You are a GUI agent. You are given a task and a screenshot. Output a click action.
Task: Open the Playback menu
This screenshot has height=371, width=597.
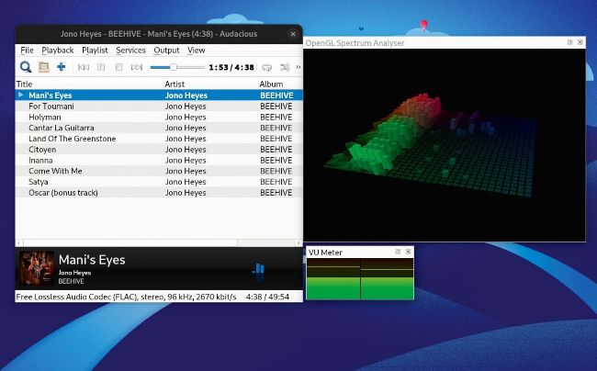coord(57,51)
